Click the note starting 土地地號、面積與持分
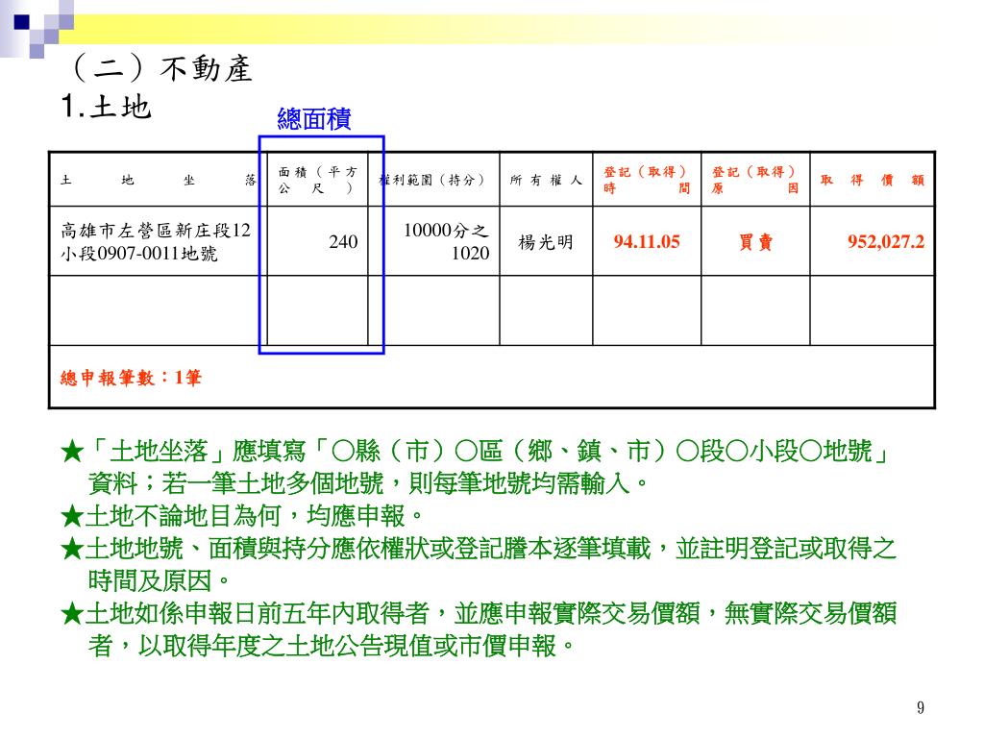 (479, 549)
